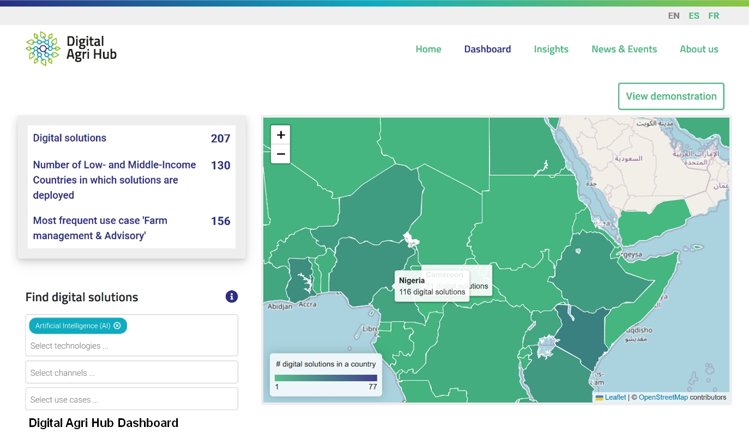Zoom in on the map

(x=281, y=135)
